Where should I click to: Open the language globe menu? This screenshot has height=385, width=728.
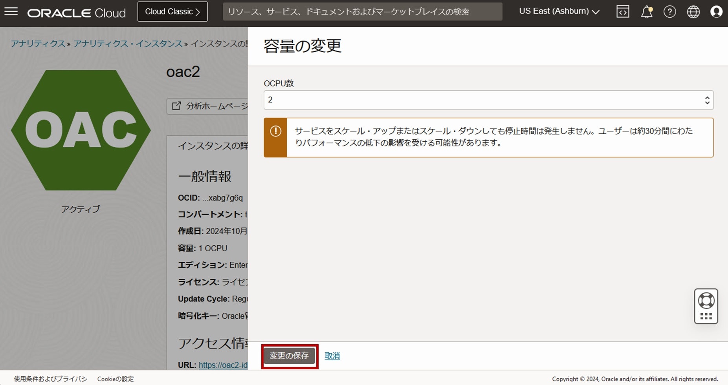click(693, 12)
